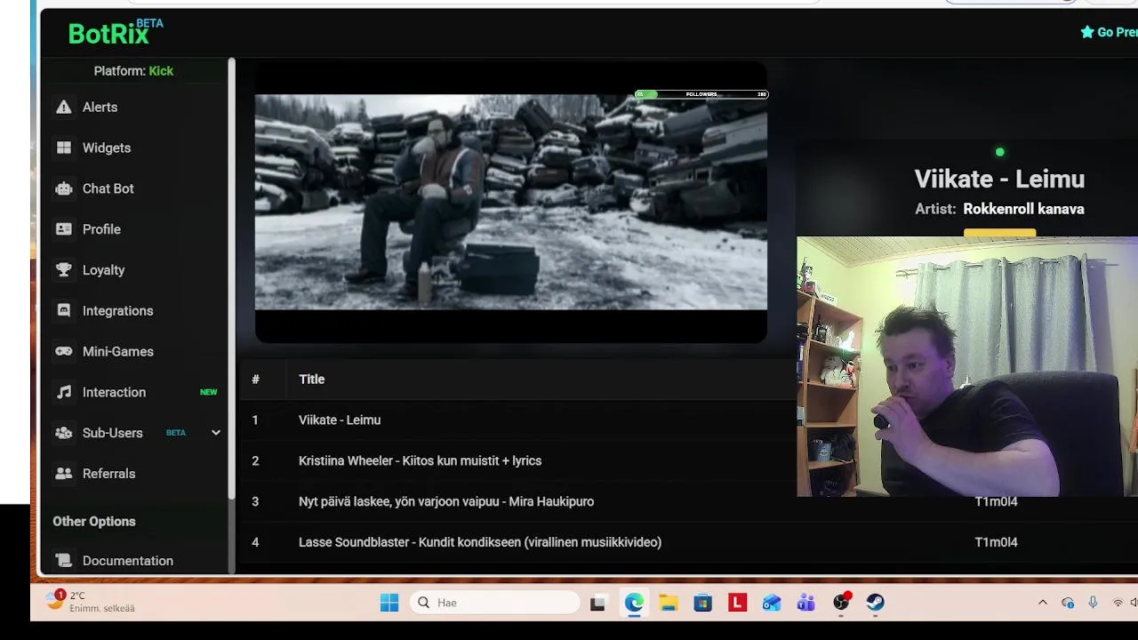
Task: Click the Platform: Kick label
Action: tap(133, 71)
